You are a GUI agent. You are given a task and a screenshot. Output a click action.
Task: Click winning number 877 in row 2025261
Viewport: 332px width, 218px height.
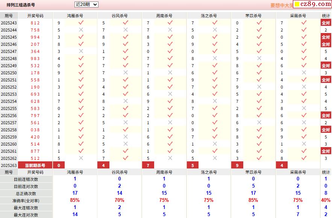pyautogui.click(x=35, y=151)
